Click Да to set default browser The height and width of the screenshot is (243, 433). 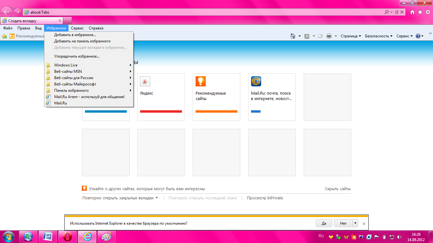coord(324,223)
